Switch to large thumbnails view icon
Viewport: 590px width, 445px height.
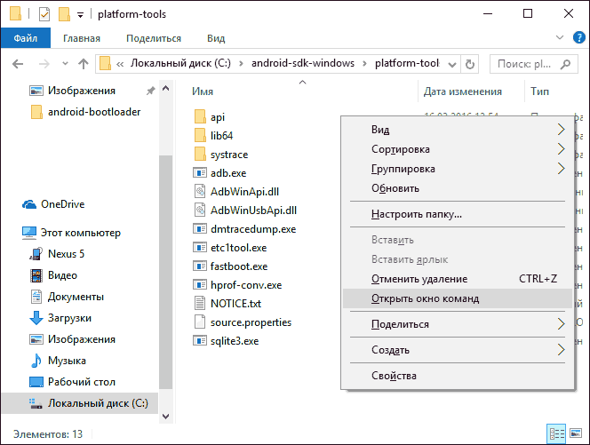[576, 433]
